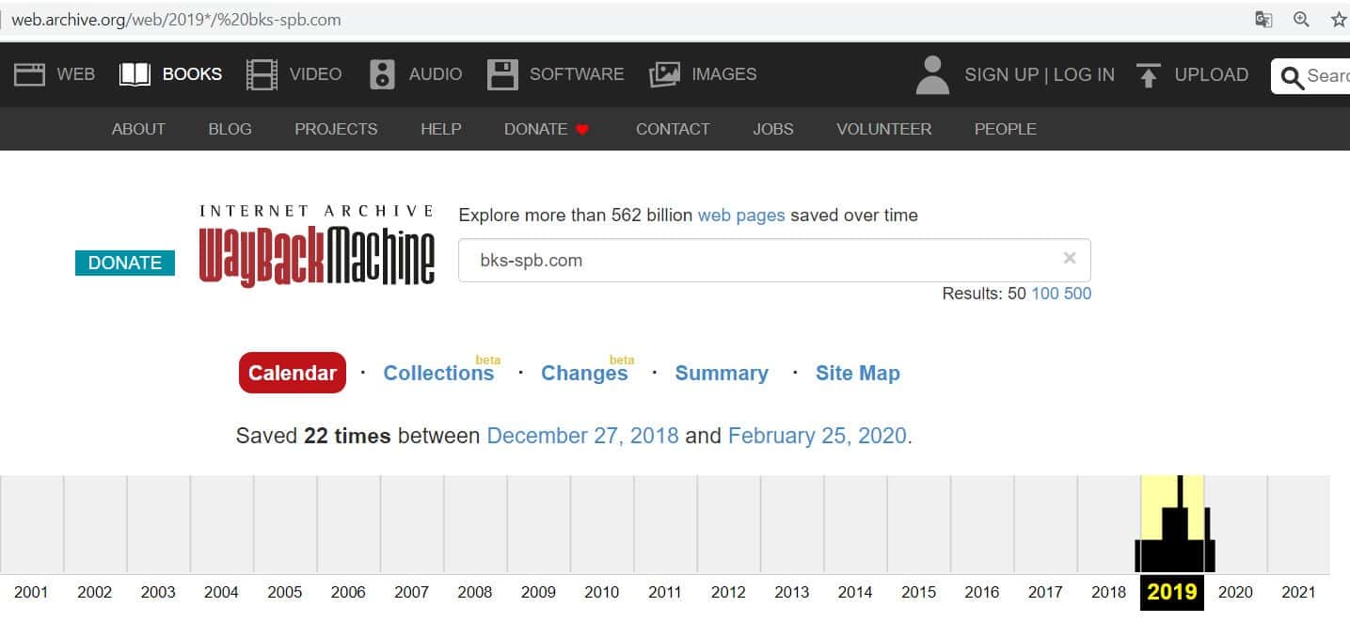Click LOG IN link

1084,74
